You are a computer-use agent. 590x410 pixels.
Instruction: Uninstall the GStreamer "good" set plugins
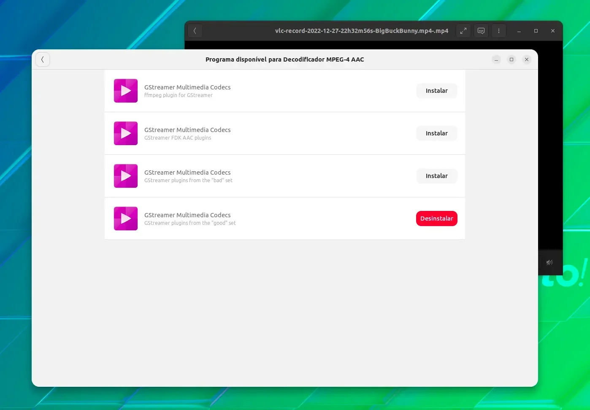pos(437,218)
